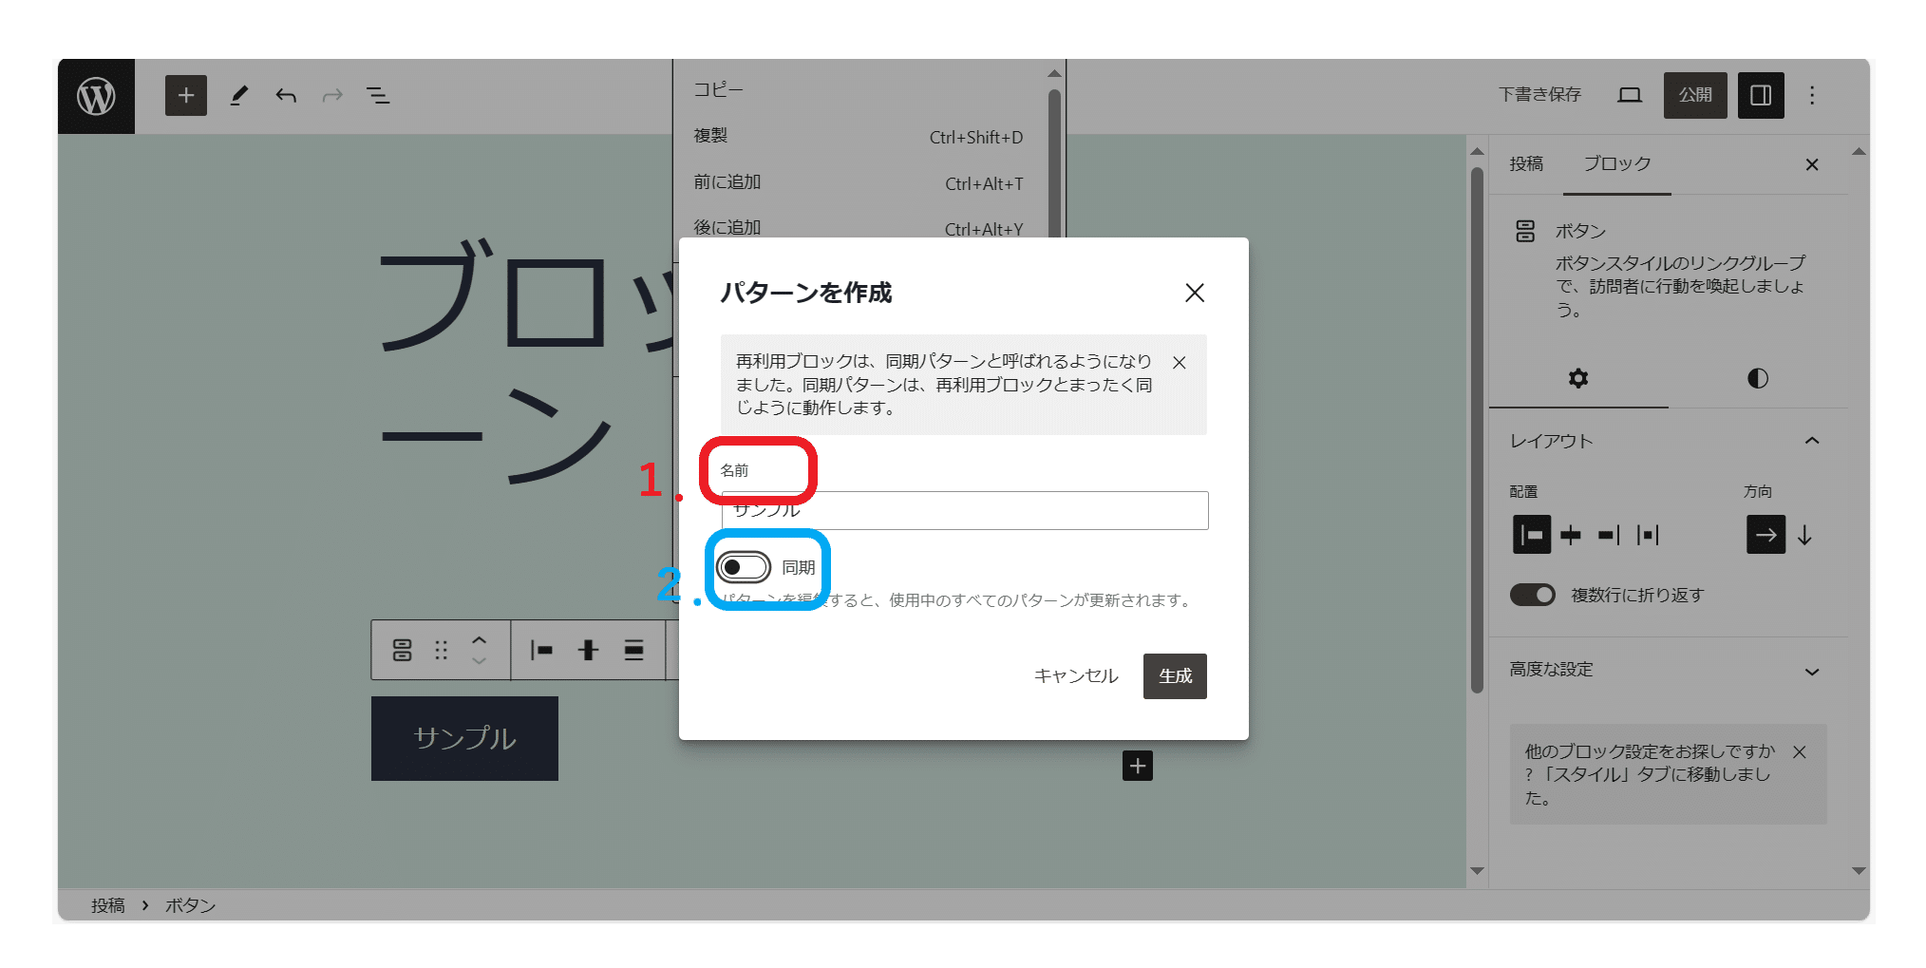Expand the 高度な設定 section
The height and width of the screenshot is (968, 1926).
tap(1811, 671)
